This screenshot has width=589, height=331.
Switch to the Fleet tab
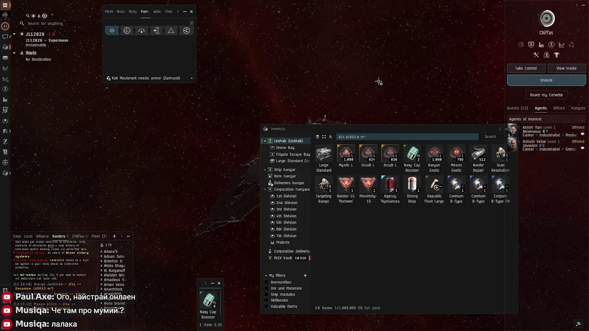coord(109,11)
